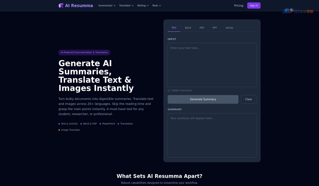Expand the Summarizer dropdown menu
319x186 pixels.
[x=107, y=6]
